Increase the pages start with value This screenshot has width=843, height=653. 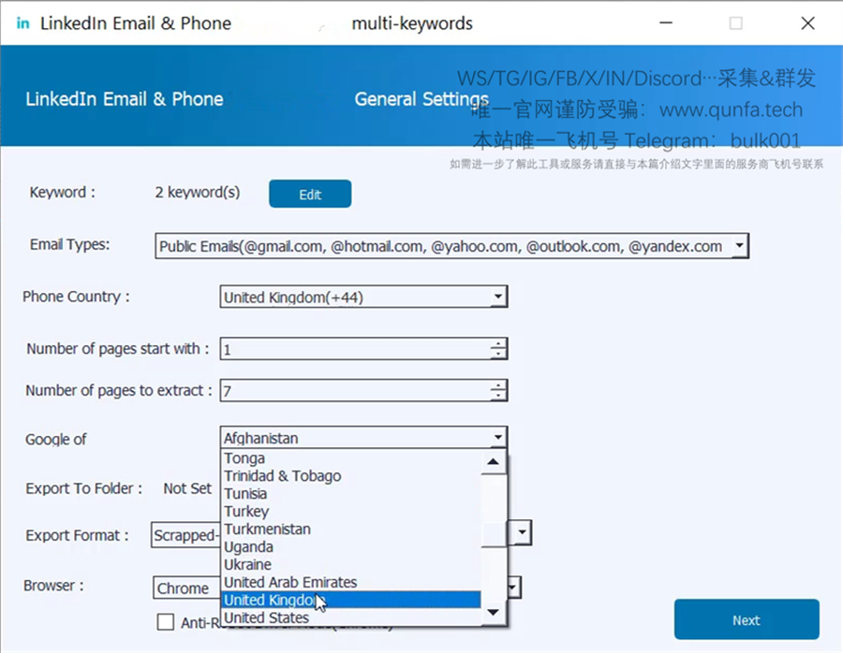pos(499,343)
